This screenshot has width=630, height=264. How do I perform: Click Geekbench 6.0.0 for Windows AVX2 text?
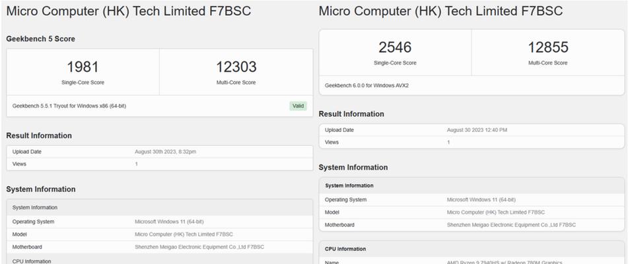click(367, 86)
